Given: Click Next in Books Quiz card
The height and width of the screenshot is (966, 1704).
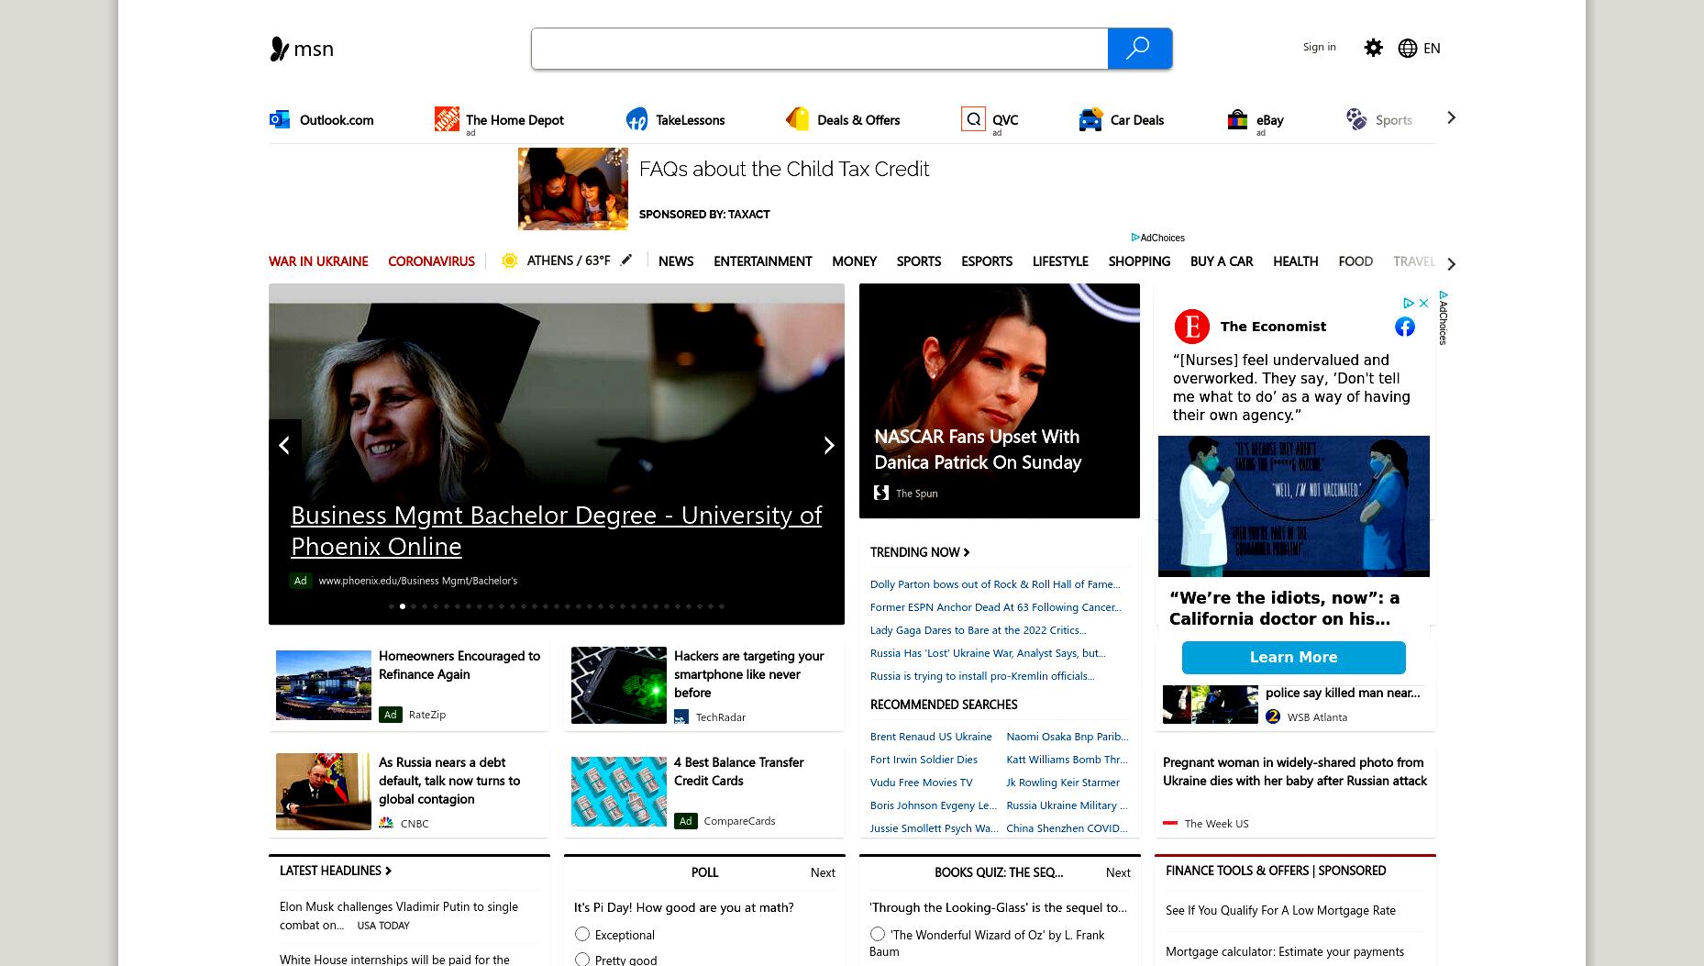Looking at the screenshot, I should click(1118, 872).
